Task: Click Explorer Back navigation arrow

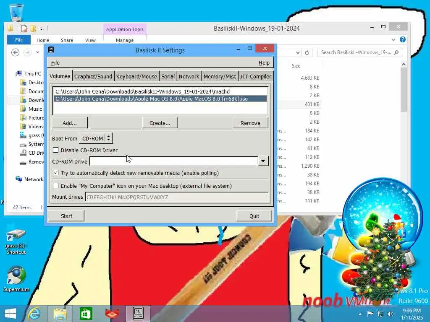Action: [x=16, y=52]
